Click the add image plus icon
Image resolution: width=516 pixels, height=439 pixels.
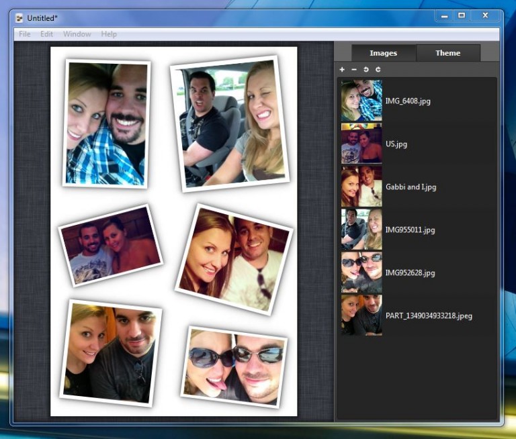342,69
